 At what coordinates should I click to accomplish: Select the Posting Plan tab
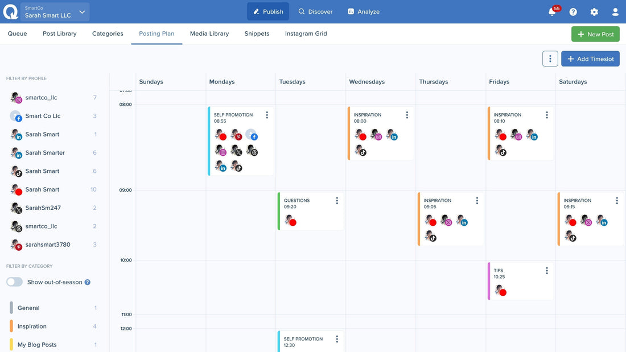click(156, 34)
